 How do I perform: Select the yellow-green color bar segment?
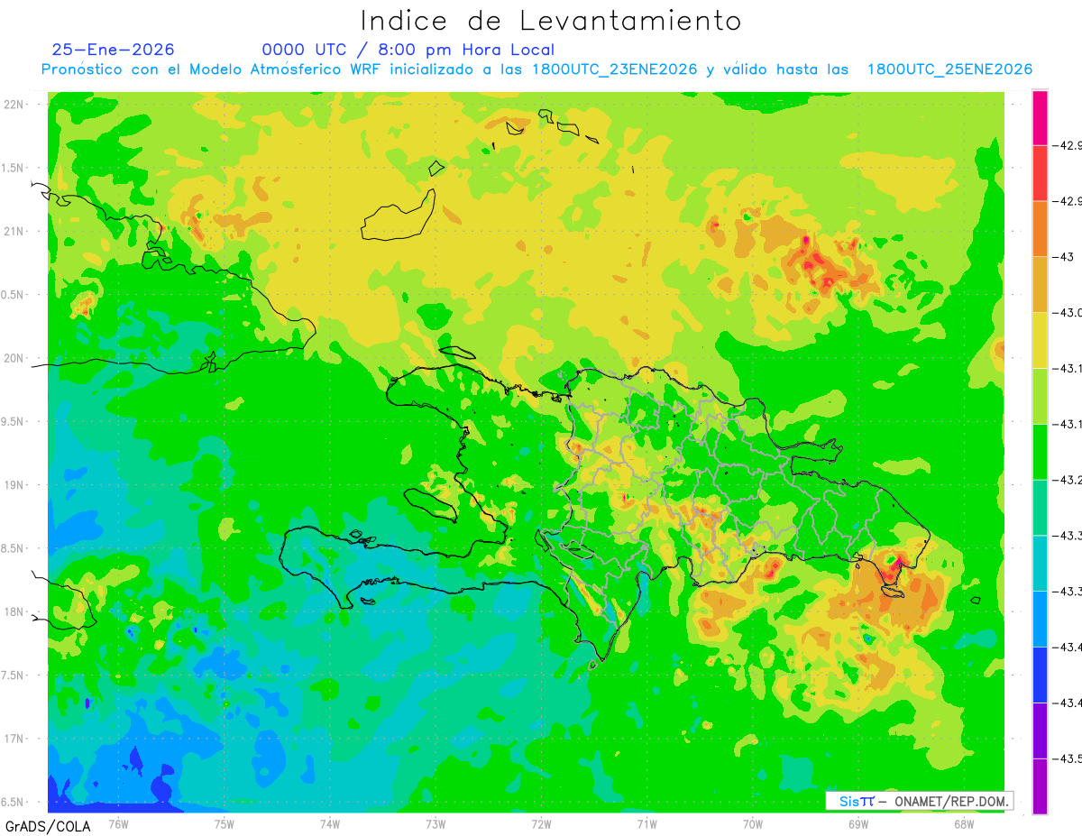coord(1040,396)
